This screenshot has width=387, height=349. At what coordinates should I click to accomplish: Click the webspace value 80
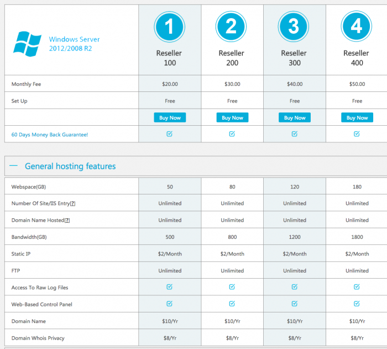232,187
